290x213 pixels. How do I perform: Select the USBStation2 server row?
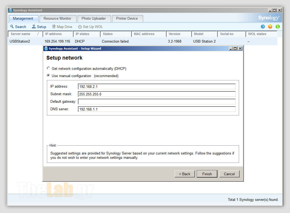click(143, 41)
